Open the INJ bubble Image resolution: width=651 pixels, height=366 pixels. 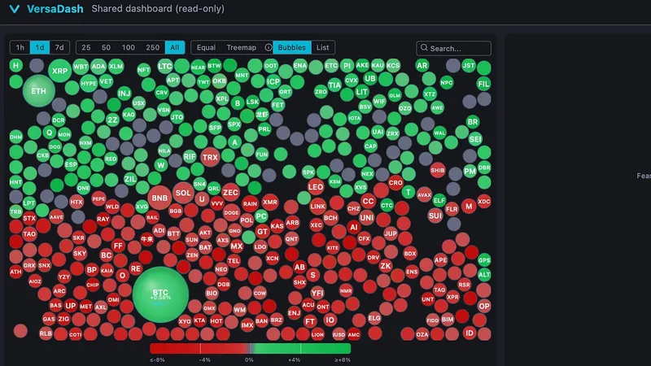125,93
